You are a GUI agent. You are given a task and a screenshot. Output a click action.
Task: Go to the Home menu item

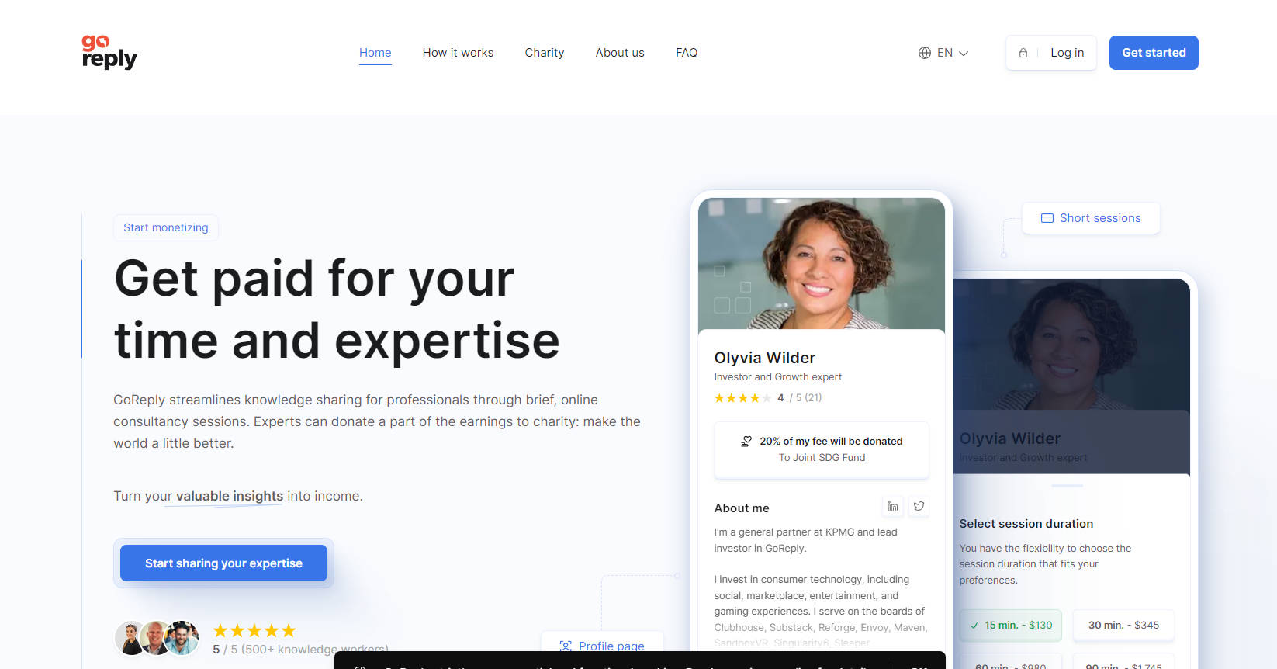click(375, 53)
